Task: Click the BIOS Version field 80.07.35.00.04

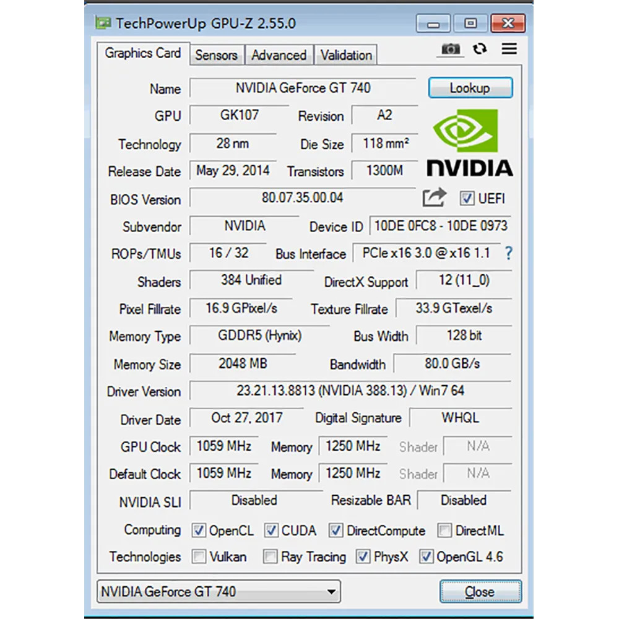Action: (x=303, y=197)
